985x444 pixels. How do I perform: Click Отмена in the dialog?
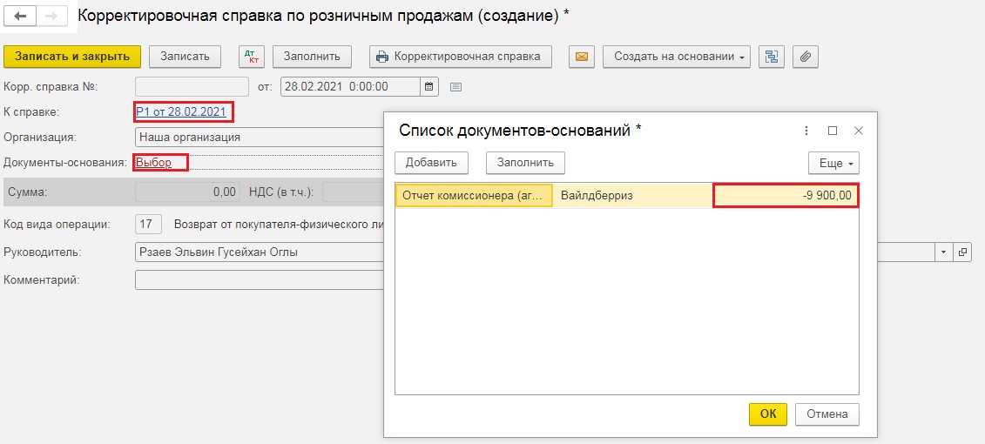pyautogui.click(x=827, y=414)
